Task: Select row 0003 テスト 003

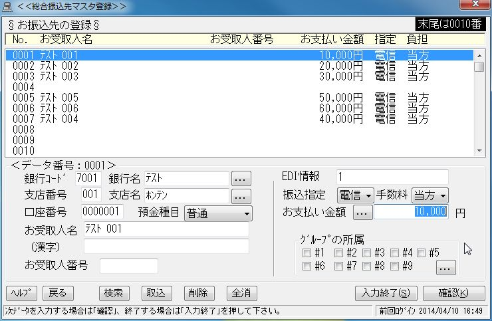Action: coord(239,76)
